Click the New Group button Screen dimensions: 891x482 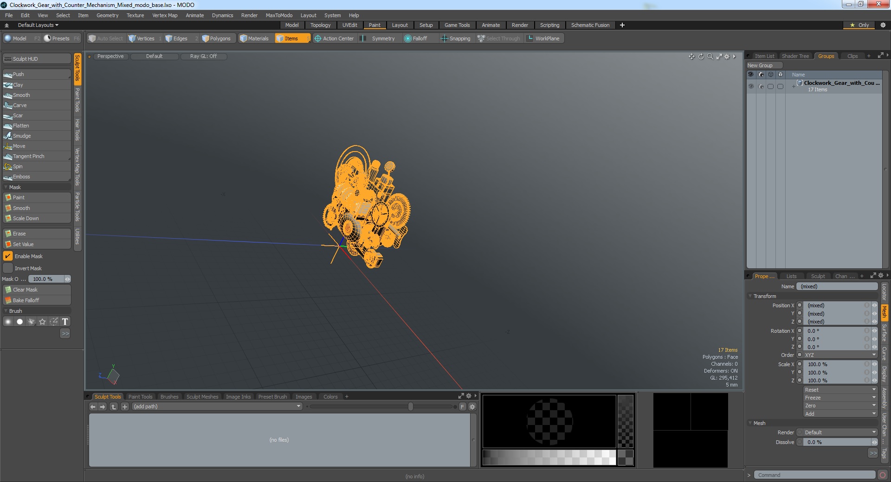coord(764,65)
